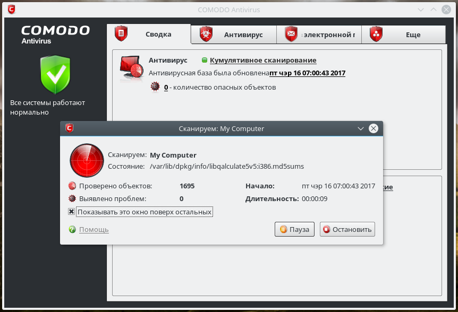Click the main window's up chevron button
This screenshot has height=312, width=458.
(434, 10)
